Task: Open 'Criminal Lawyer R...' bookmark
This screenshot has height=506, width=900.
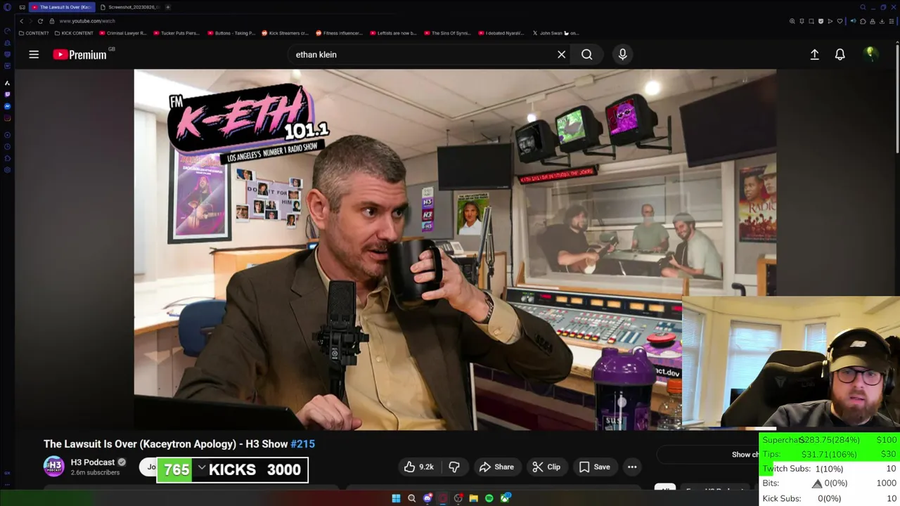Action: (122, 33)
